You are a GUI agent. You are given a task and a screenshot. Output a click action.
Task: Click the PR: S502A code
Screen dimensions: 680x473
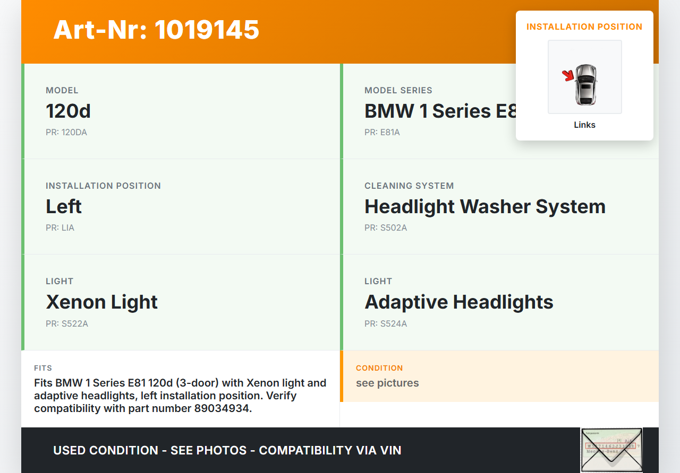[x=386, y=228]
